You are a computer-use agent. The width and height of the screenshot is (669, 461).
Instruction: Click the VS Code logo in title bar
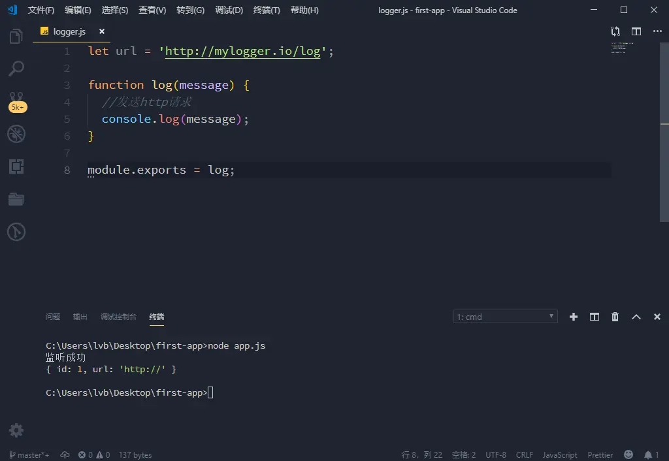click(12, 10)
